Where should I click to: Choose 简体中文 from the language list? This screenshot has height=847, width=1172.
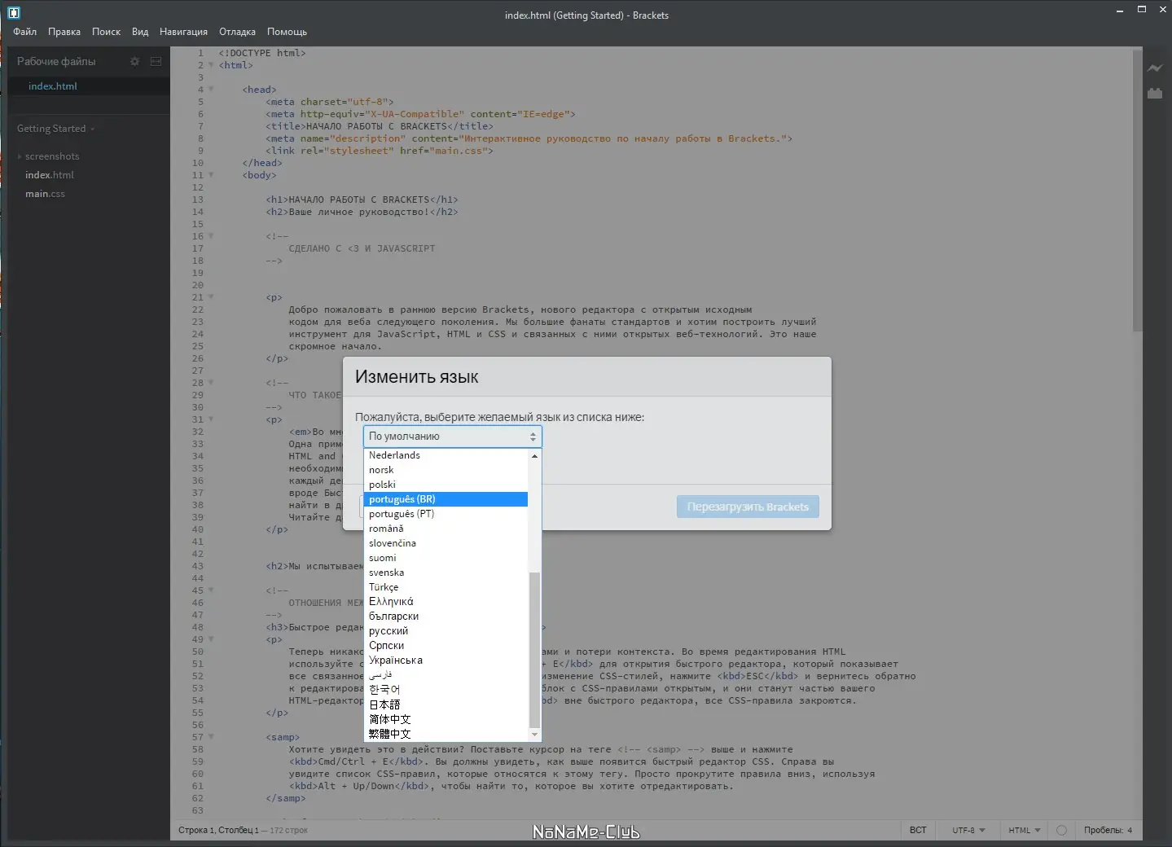(x=446, y=719)
